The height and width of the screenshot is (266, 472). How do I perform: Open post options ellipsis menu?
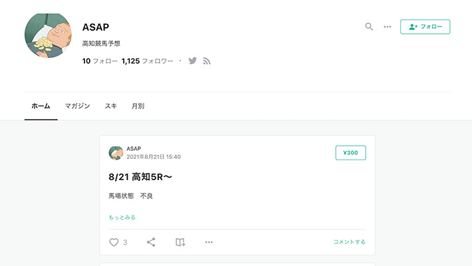(x=209, y=242)
